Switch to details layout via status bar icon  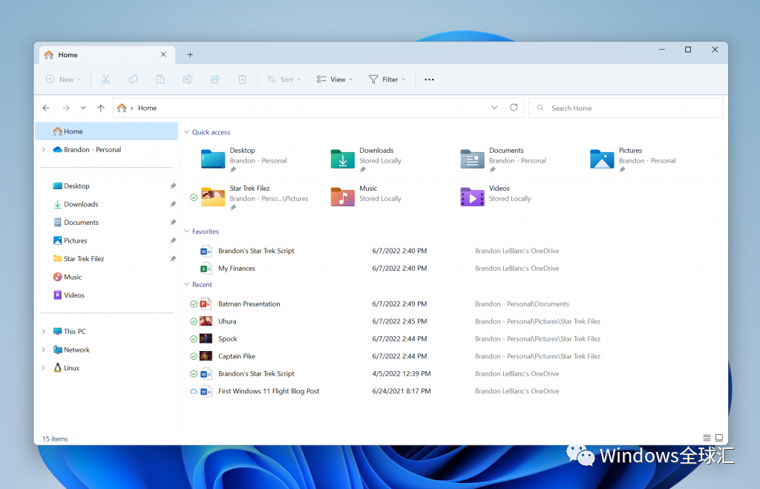[x=707, y=438]
